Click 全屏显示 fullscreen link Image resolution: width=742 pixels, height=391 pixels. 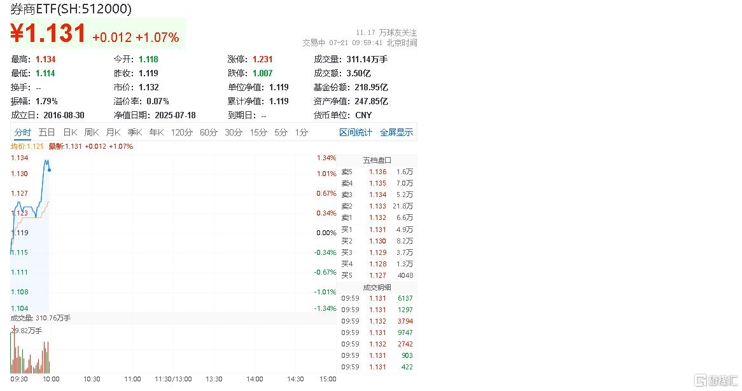click(x=396, y=132)
